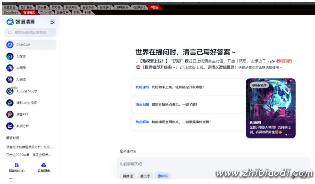Image resolution: width=315 pixels, height=184 pixels.
Task: Open the AutoGLM沉思 Beta icon
Action: pyautogui.click(x=10, y=91)
